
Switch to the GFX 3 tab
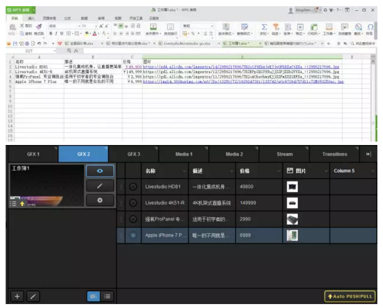pyautogui.click(x=134, y=154)
